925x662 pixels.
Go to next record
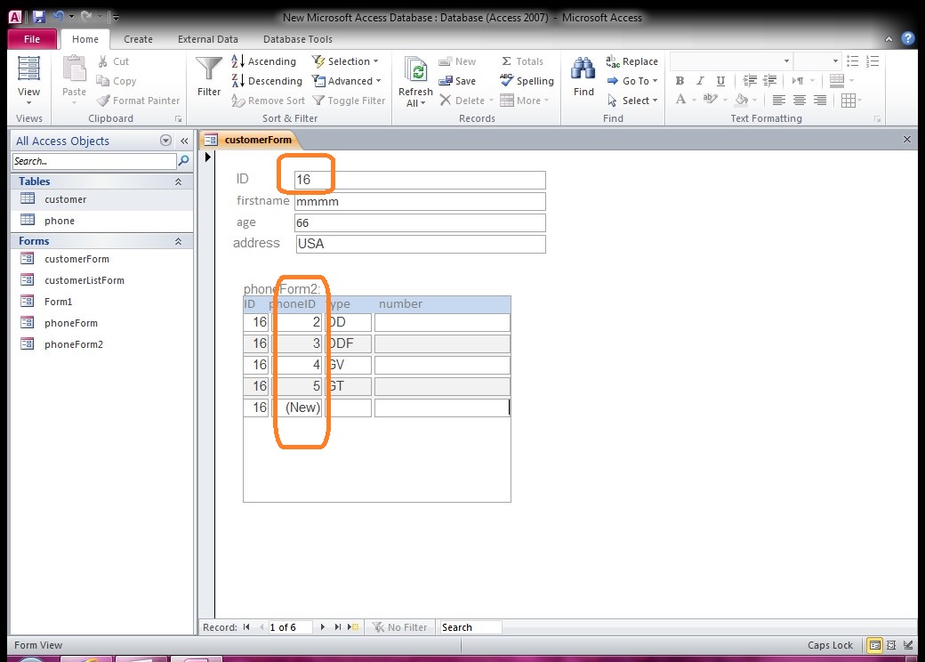322,627
